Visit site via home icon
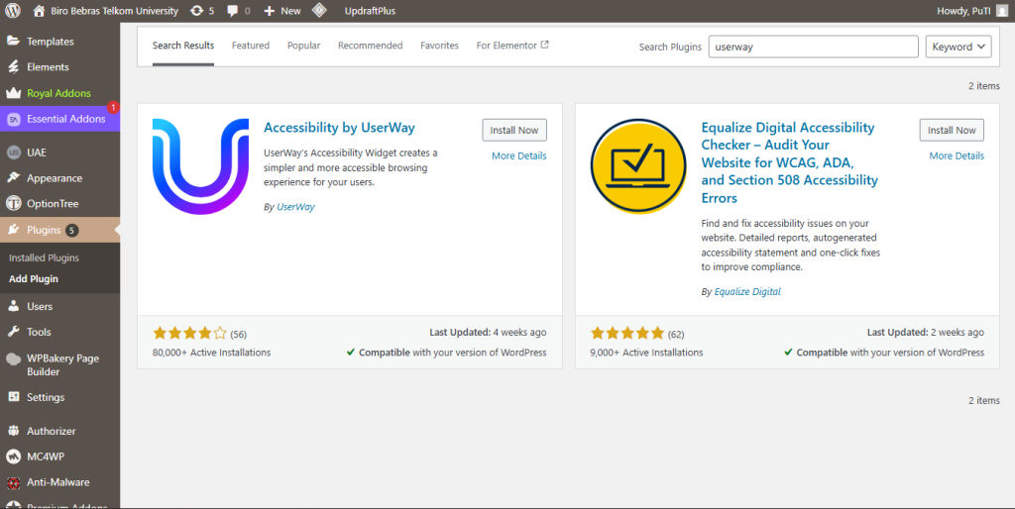 pyautogui.click(x=39, y=10)
